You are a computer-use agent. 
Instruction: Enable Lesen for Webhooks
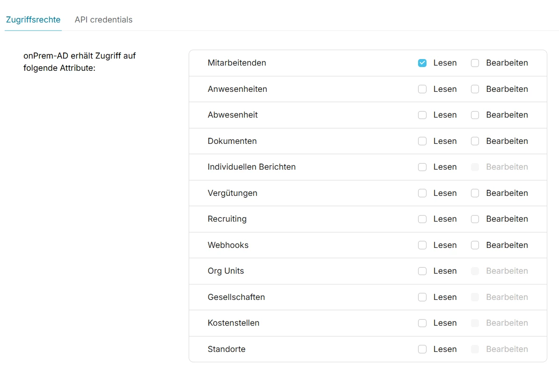422,245
